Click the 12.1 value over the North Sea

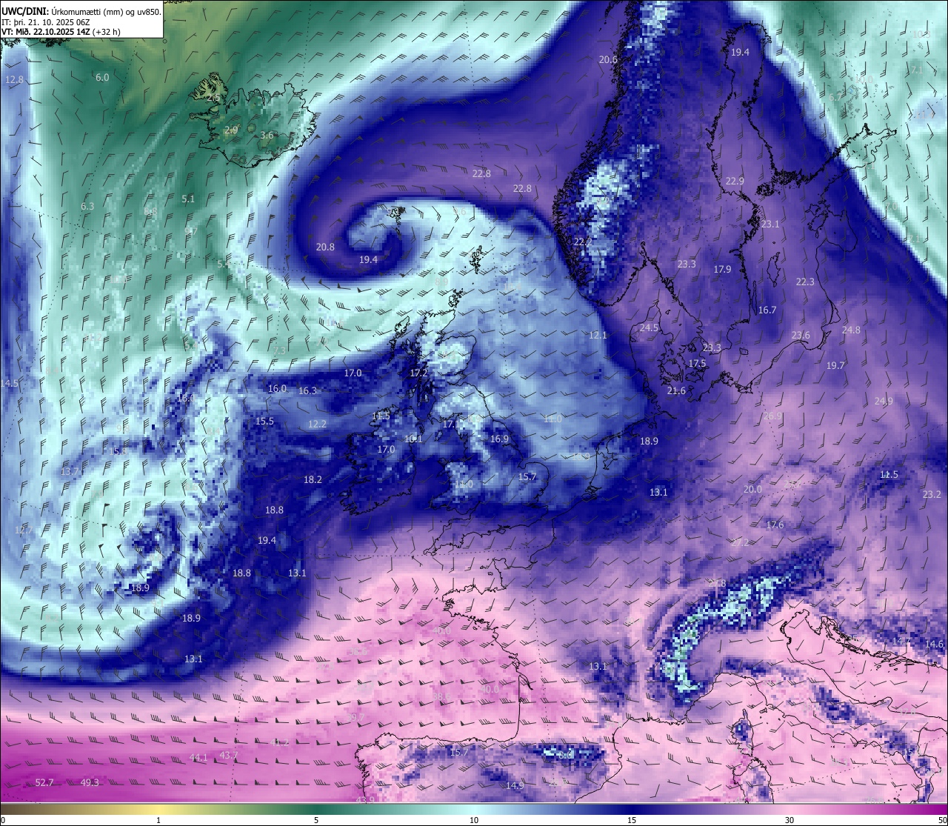click(598, 336)
